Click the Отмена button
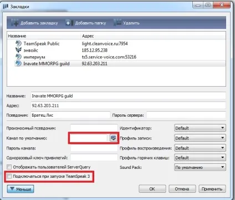Image resolution: width=235 pixels, height=200 pixels. pyautogui.click(x=182, y=189)
